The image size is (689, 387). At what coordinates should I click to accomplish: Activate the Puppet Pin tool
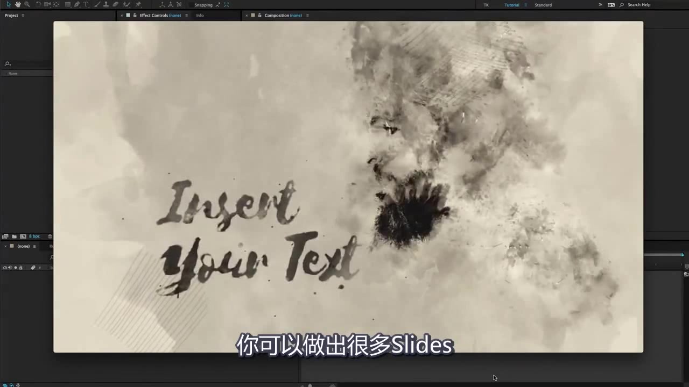click(x=138, y=5)
